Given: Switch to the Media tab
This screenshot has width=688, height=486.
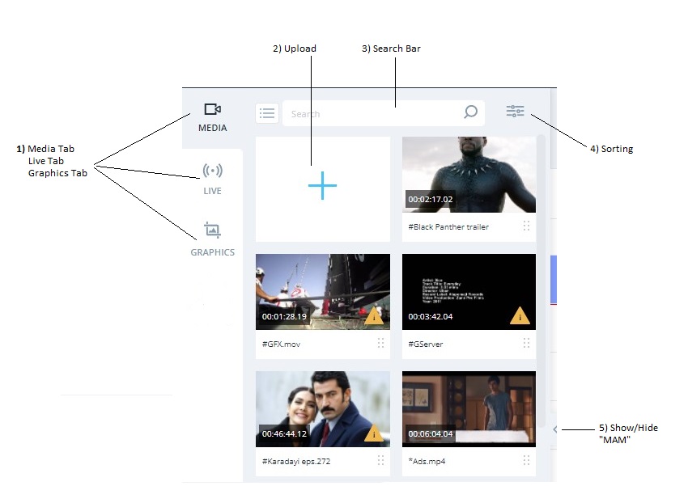Looking at the screenshot, I should point(212,116).
